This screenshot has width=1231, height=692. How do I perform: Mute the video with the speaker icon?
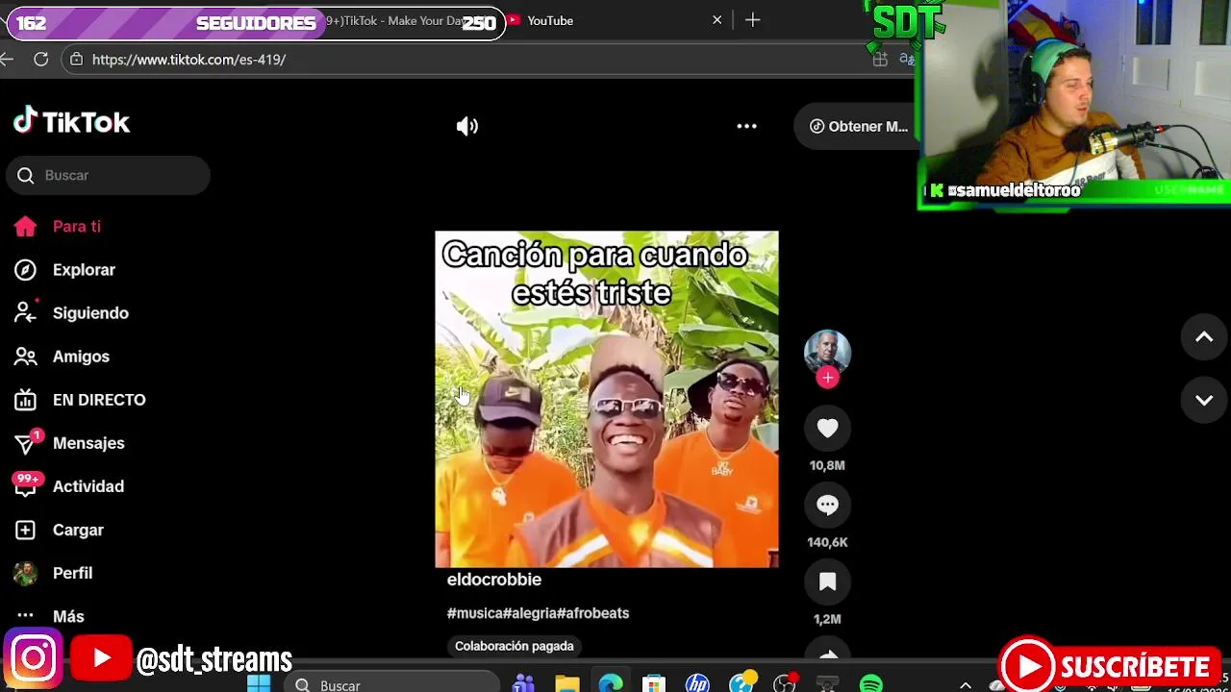pos(467,126)
